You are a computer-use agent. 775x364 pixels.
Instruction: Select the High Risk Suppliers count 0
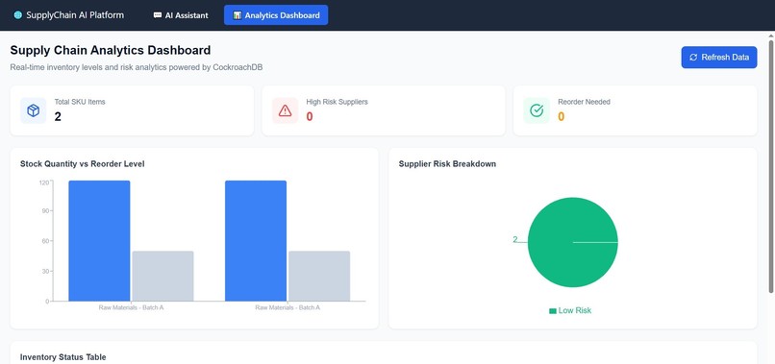coord(310,117)
